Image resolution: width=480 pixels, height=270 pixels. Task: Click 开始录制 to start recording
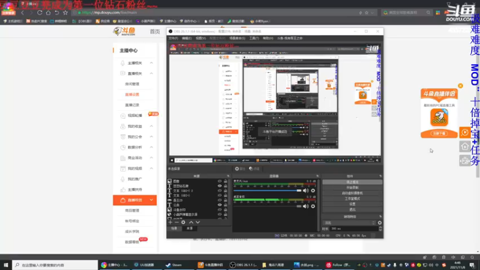tap(352, 187)
